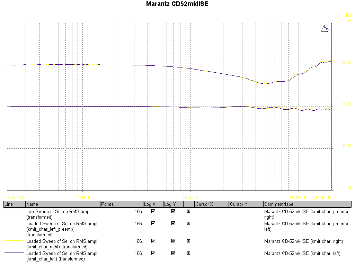The height and width of the screenshot is (266, 355).
Task: Click the 166 points value in Live Sweep row
Action: click(138, 211)
